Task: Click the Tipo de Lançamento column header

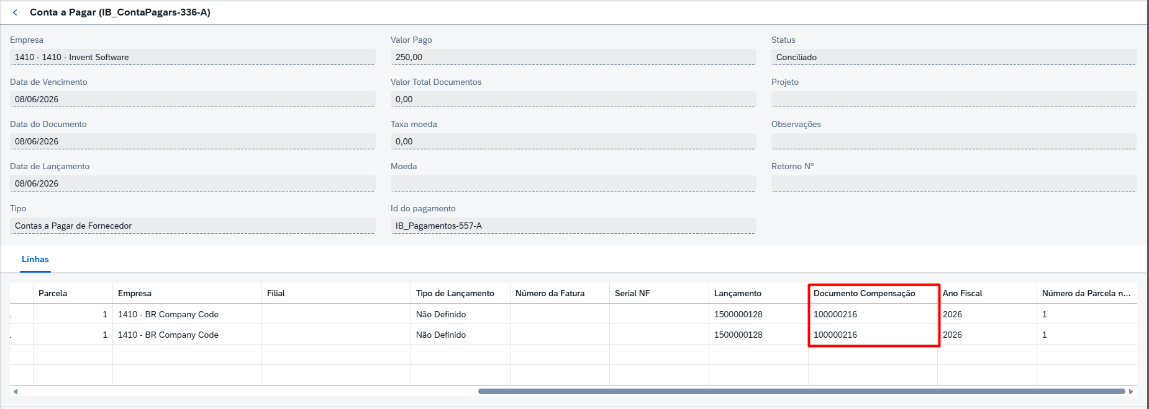Action: tap(461, 293)
